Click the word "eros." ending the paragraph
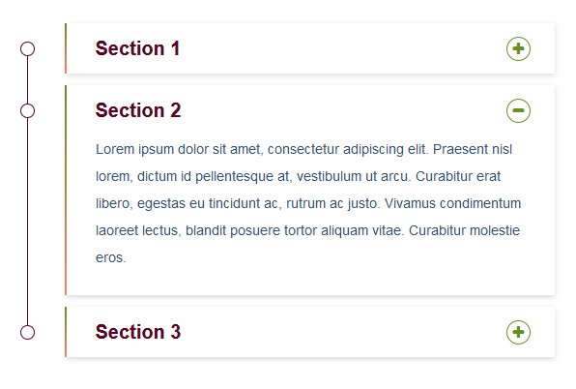This screenshot has width=576, height=389. (110, 257)
